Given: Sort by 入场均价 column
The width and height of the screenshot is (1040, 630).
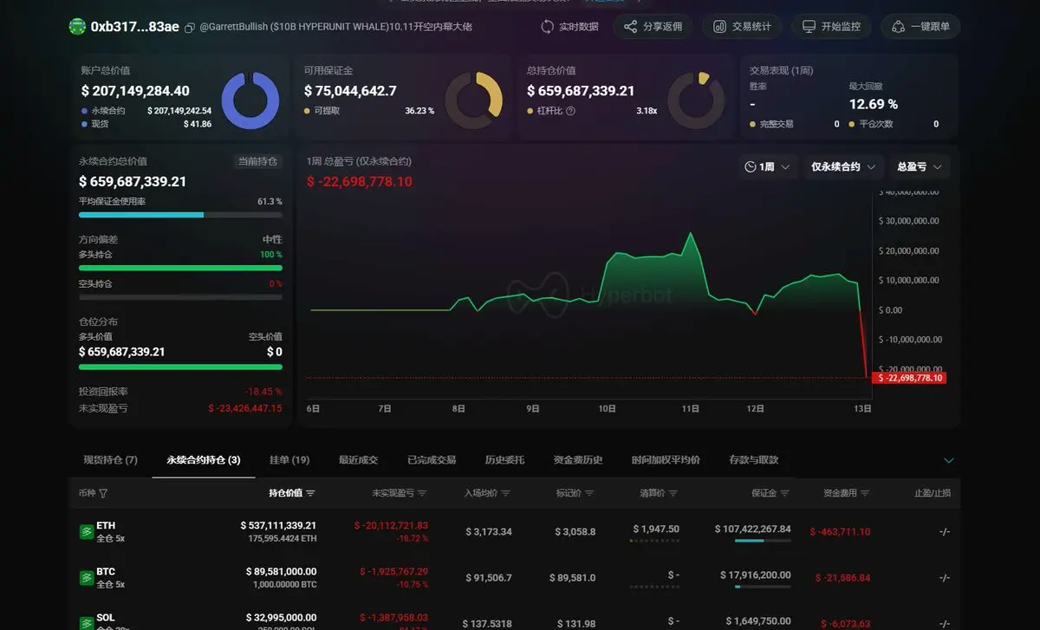Looking at the screenshot, I should pyautogui.click(x=487, y=493).
